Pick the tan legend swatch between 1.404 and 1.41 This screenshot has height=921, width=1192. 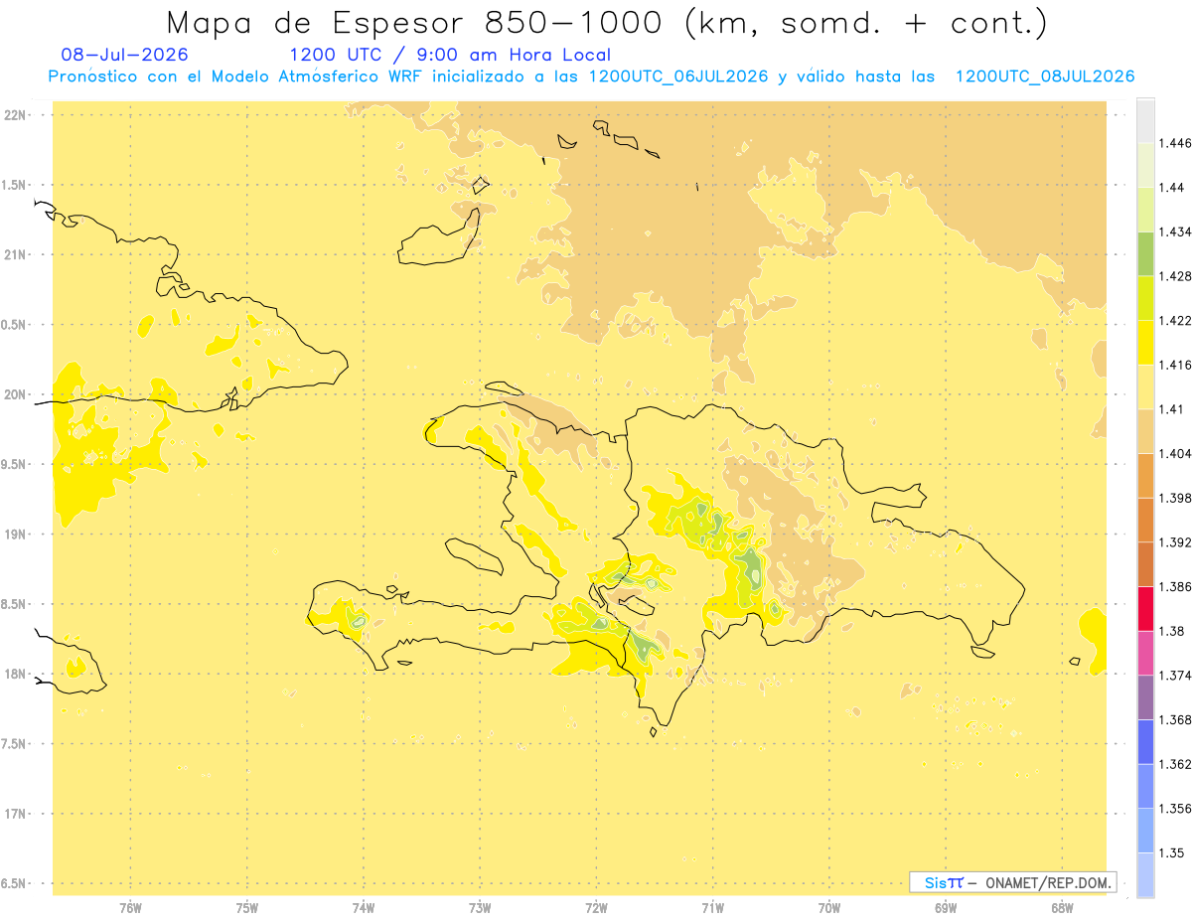click(x=1145, y=430)
